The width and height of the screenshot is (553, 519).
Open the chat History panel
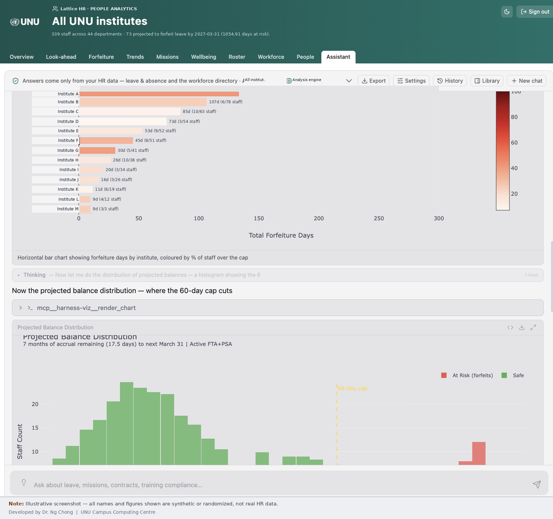click(450, 81)
